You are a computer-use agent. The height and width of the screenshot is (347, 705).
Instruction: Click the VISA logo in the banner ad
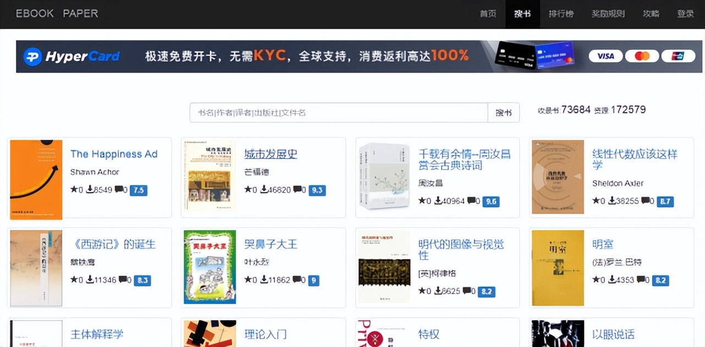[x=605, y=56]
